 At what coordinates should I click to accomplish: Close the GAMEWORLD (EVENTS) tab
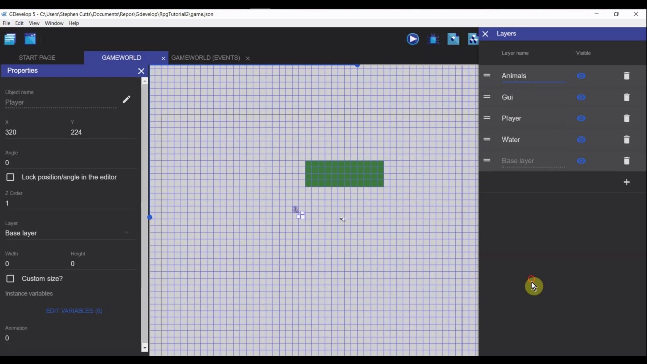[x=248, y=58]
